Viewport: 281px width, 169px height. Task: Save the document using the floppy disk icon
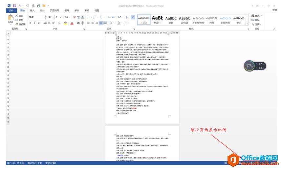tap(15, 6)
